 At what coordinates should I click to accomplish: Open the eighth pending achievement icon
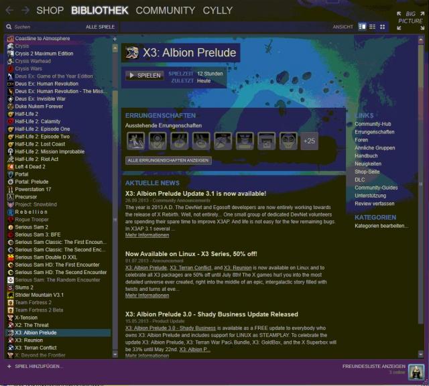click(x=288, y=141)
